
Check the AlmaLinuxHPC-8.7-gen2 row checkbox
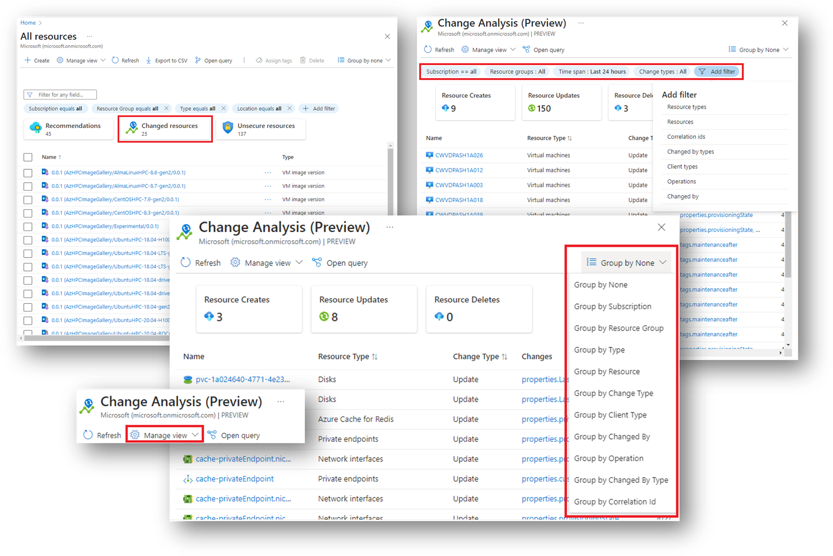coord(28,186)
